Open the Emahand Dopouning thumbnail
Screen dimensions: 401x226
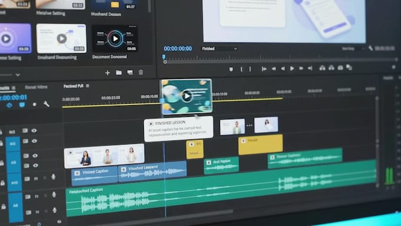[x=61, y=38]
